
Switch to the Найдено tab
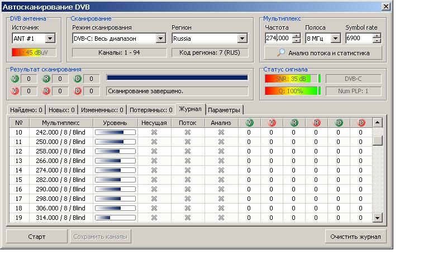[26, 110]
